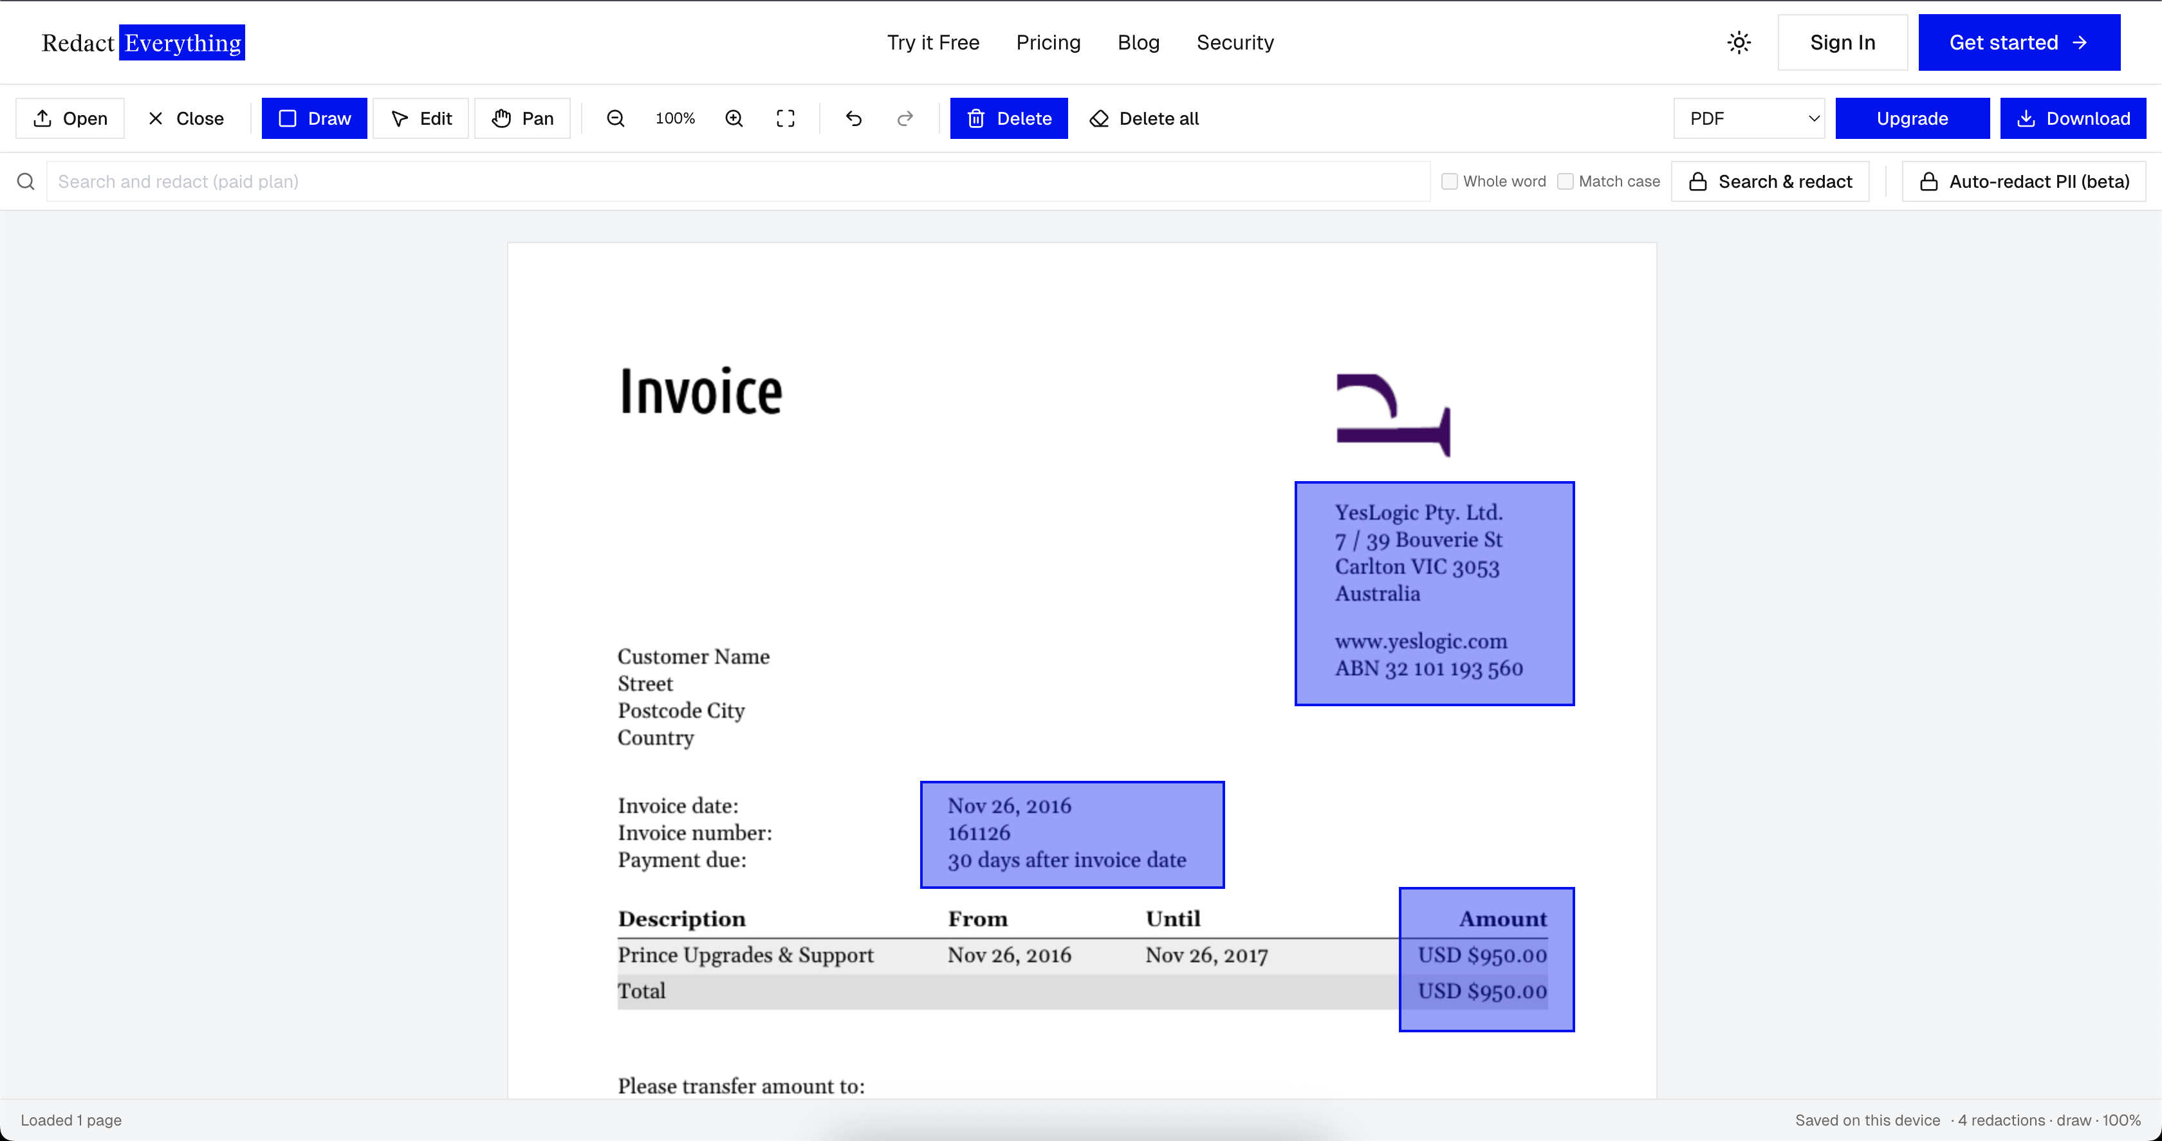Open the Pricing page
Image resolution: width=2162 pixels, height=1141 pixels.
pyautogui.click(x=1048, y=42)
